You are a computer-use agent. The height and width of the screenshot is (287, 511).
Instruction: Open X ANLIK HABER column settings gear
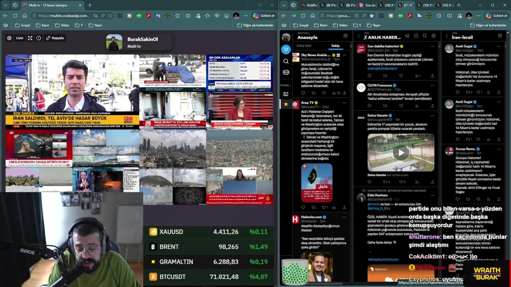(434, 36)
